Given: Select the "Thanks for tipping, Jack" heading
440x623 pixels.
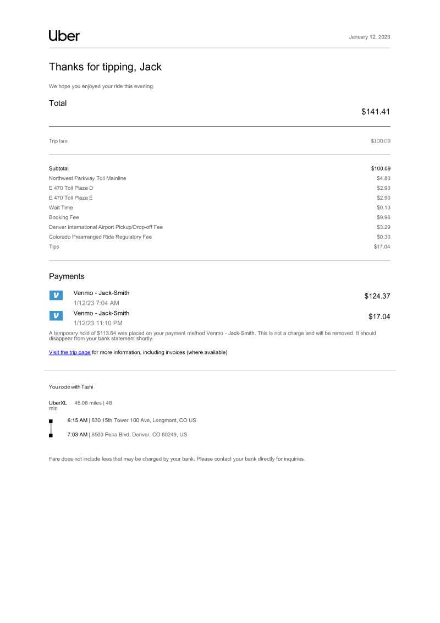Looking at the screenshot, I should [x=106, y=67].
